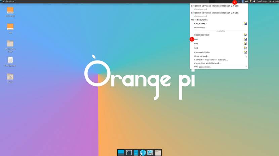Open the VPN Connections entry
The height and width of the screenshot is (156, 279).
point(219,67)
